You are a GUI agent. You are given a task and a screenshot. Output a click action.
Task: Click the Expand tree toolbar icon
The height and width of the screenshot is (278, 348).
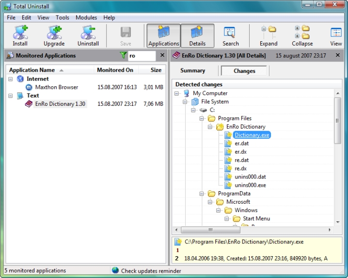[x=268, y=35]
